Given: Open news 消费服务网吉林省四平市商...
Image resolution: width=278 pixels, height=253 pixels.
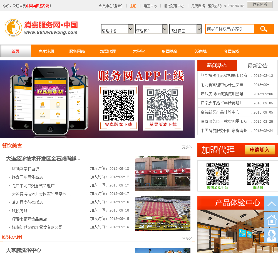Looking at the screenshot, I should tap(226, 122).
